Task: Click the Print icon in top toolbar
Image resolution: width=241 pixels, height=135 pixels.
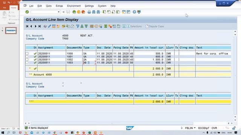Action: 89,12
